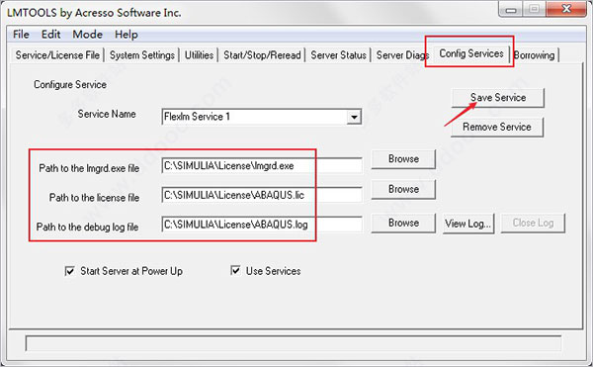Click the status bar field at bottom
The image size is (593, 367).
click(294, 343)
